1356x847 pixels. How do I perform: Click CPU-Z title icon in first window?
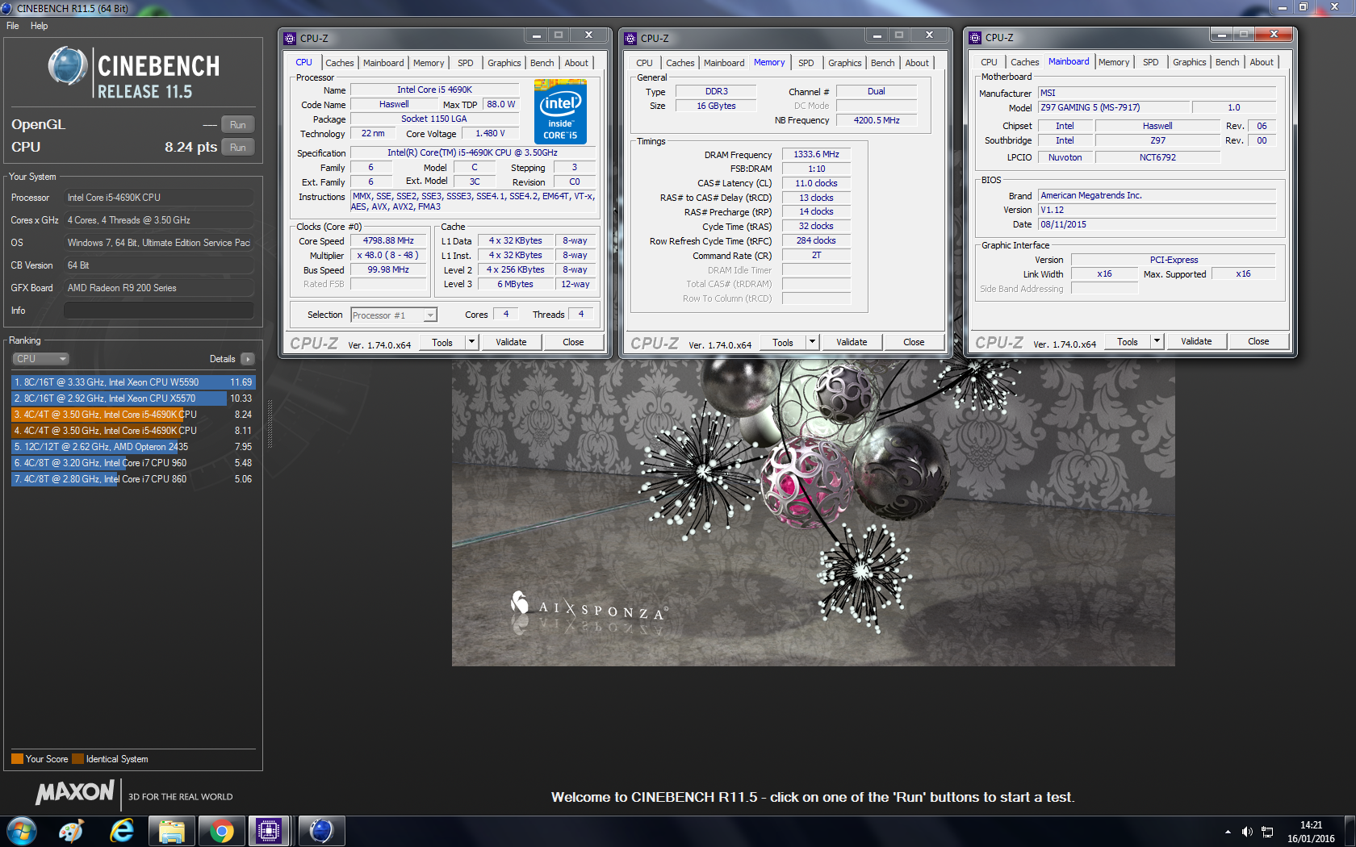tap(291, 38)
